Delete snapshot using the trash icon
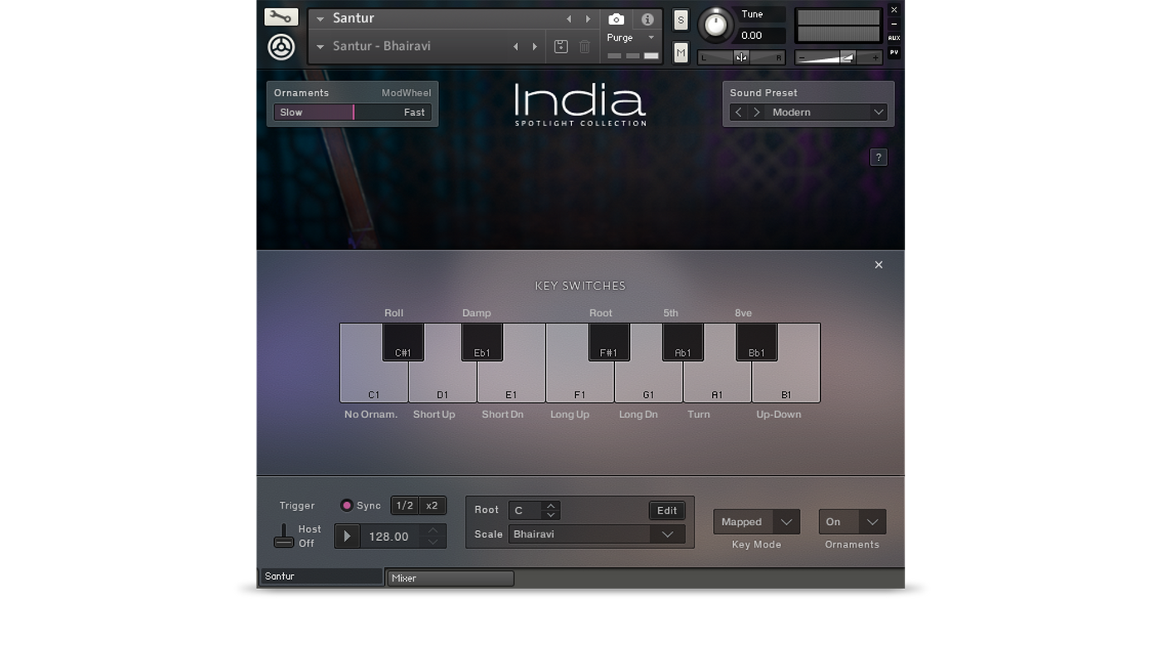Screen dimensions: 1162x667 [x=584, y=46]
